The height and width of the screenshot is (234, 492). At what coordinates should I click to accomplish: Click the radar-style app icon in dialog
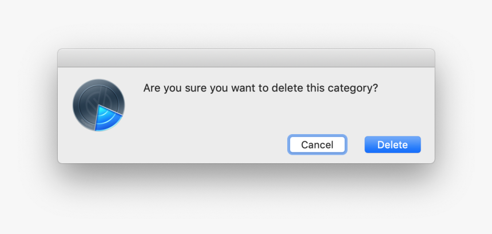(98, 105)
